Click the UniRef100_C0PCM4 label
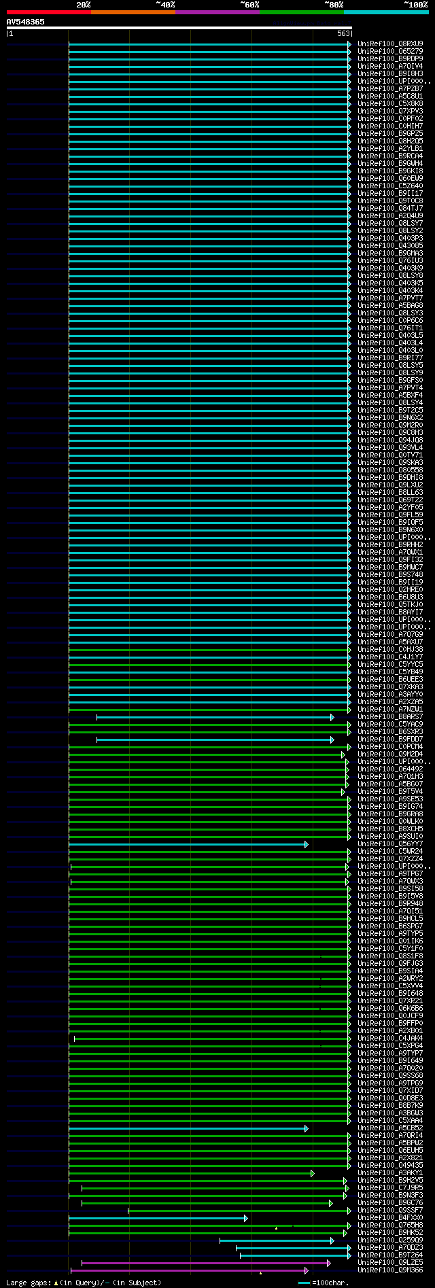Viewport: 435px width, 1288px height. [390, 746]
